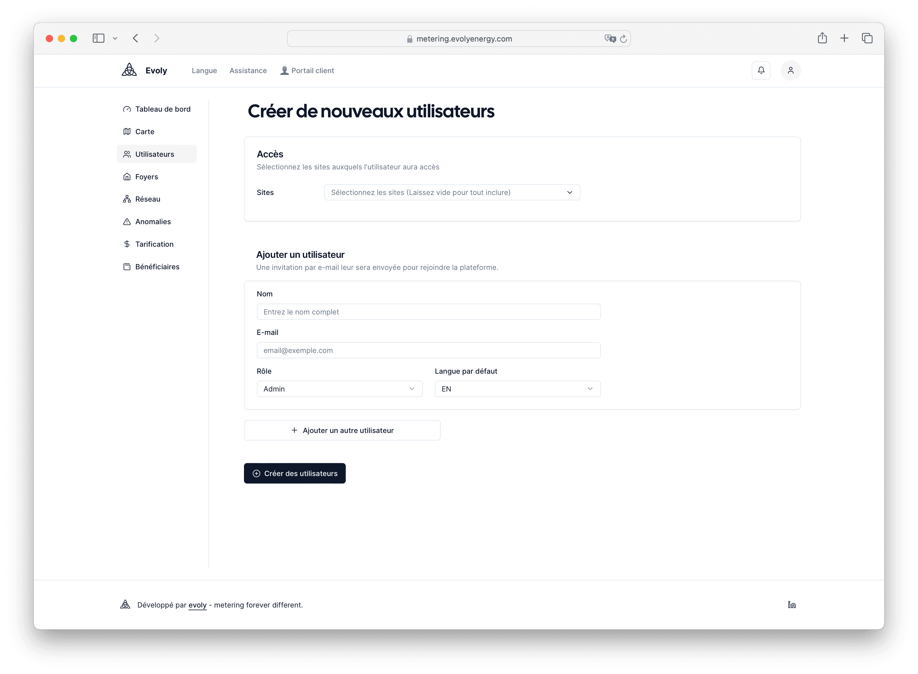Follow the evoly link in footer
918x674 pixels.
coord(197,605)
